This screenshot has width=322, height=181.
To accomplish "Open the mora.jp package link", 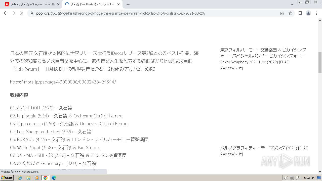I will pos(63,82).
